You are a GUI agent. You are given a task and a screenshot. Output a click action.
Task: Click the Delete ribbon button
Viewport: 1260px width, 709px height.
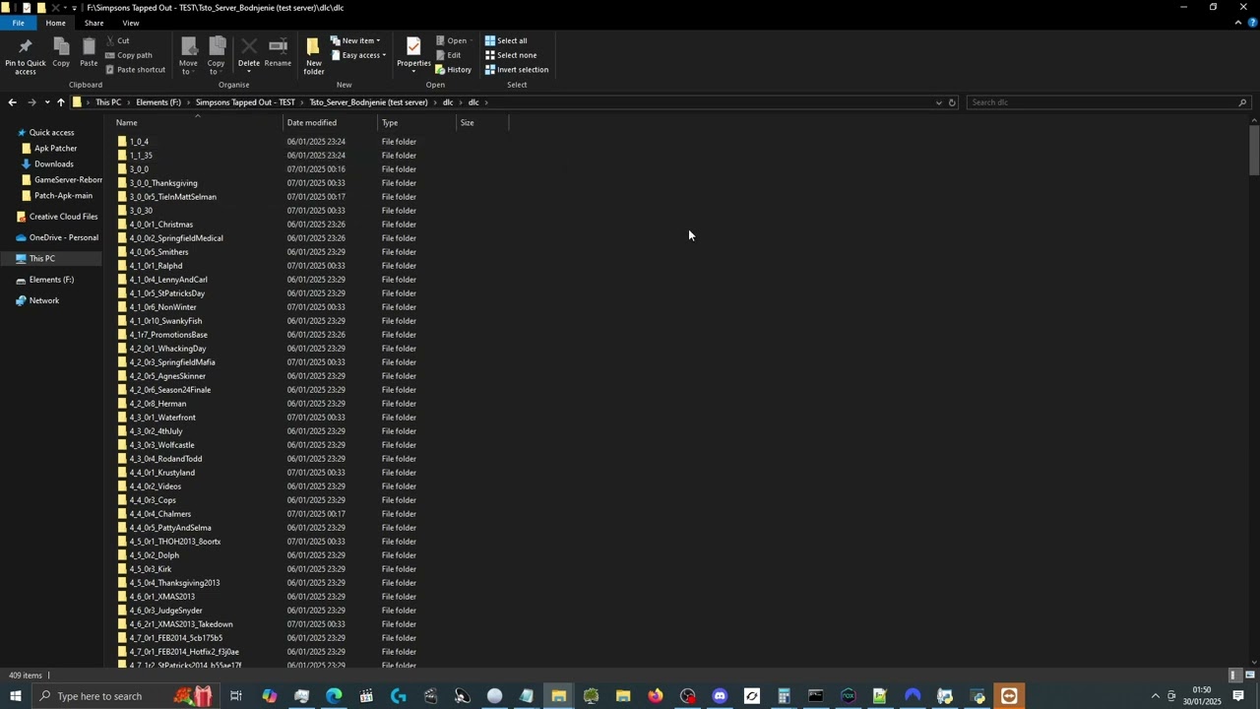[249, 55]
